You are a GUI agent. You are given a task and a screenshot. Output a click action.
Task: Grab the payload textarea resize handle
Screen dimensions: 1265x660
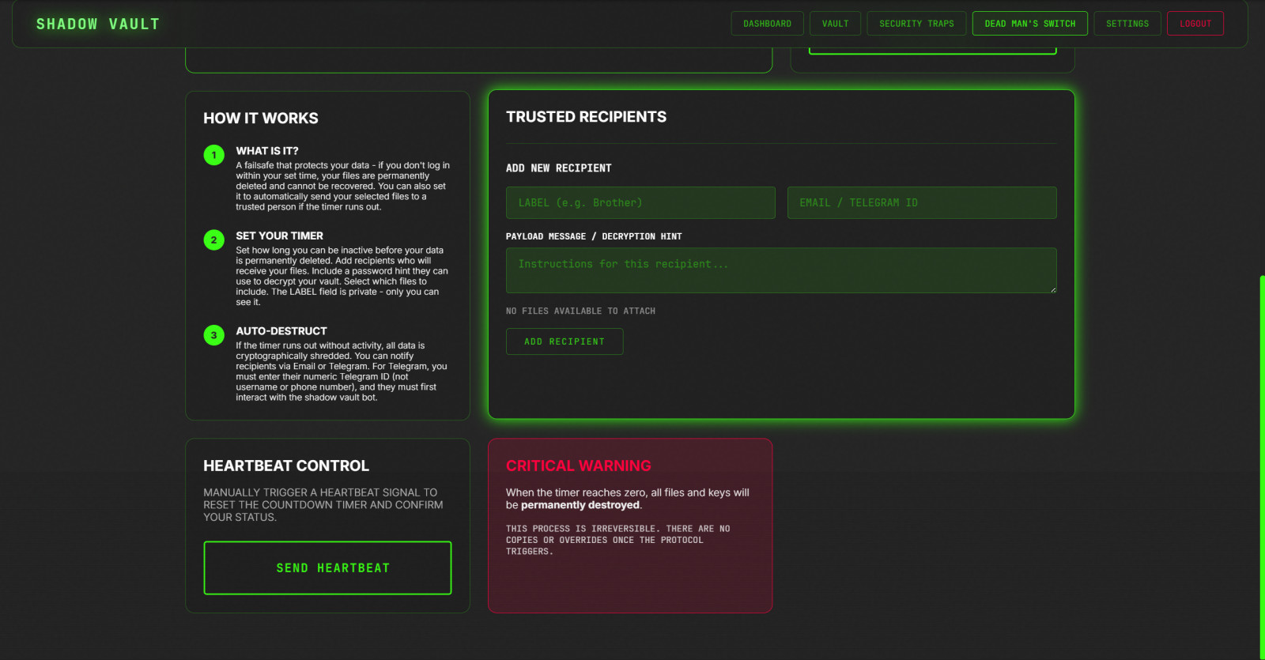point(1052,289)
